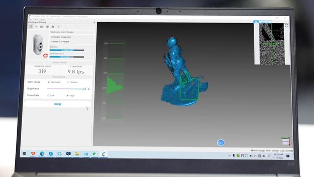314x177 pixels.
Task: Click the Controller Connected status text
Action: point(61,37)
